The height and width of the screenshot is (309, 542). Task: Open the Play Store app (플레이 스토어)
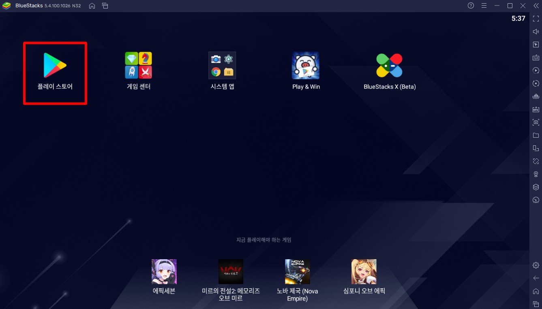coord(55,65)
